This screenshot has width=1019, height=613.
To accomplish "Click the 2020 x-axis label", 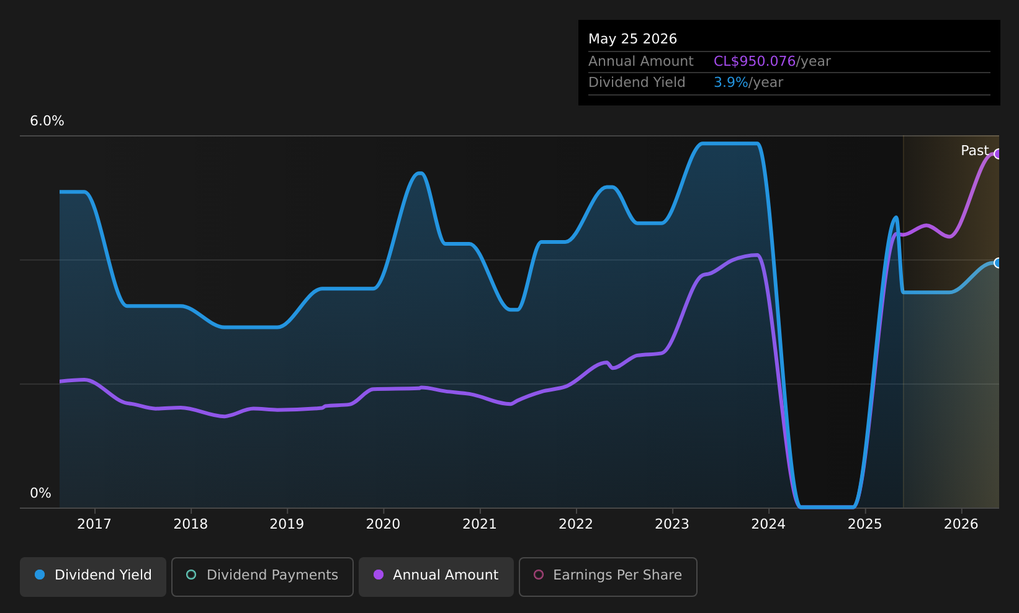I will [384, 524].
